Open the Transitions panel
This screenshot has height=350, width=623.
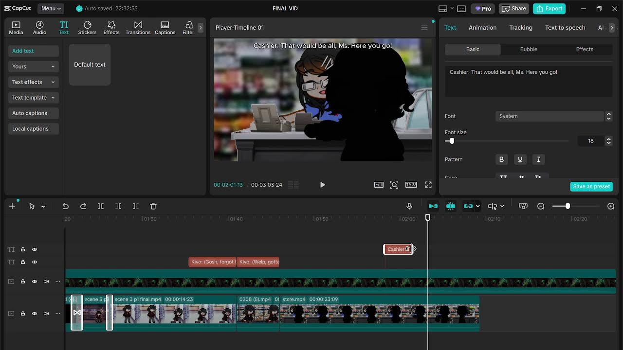point(138,28)
